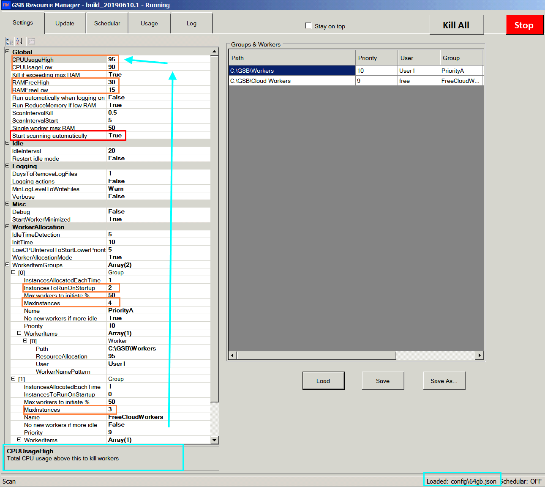
Task: Collapse the Misc category
Action: [x=7, y=204]
